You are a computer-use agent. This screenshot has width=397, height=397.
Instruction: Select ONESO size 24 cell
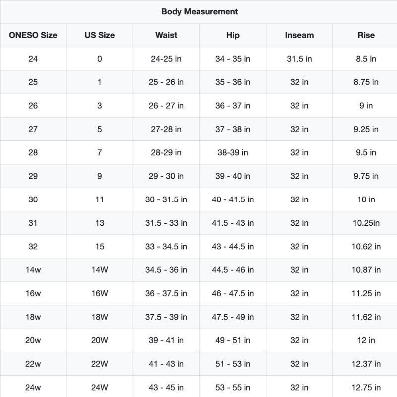33,59
